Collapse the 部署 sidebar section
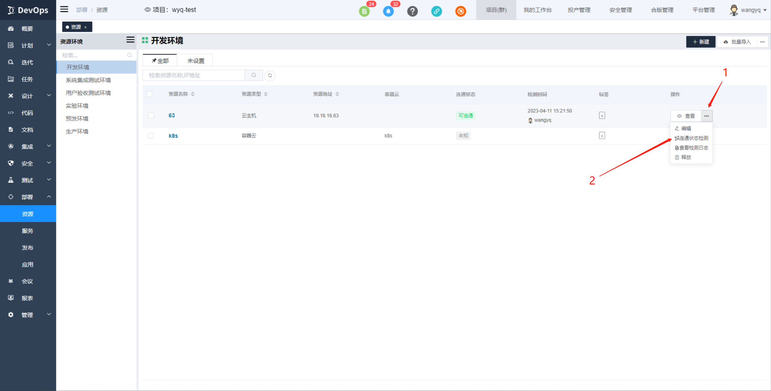This screenshot has height=391, width=771. (x=28, y=197)
